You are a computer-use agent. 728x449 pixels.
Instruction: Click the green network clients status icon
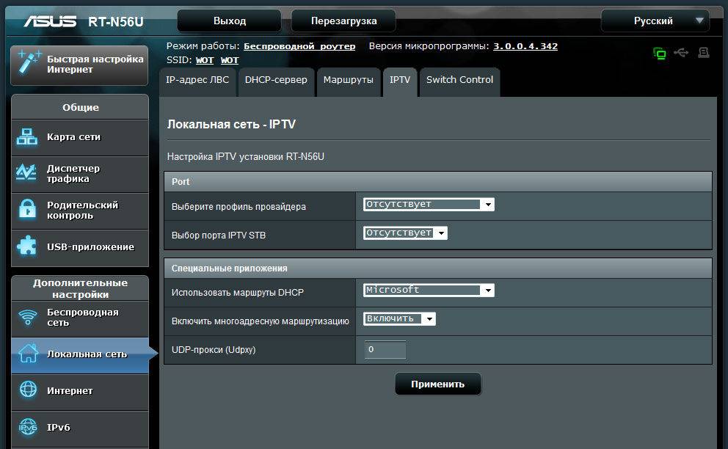click(660, 53)
